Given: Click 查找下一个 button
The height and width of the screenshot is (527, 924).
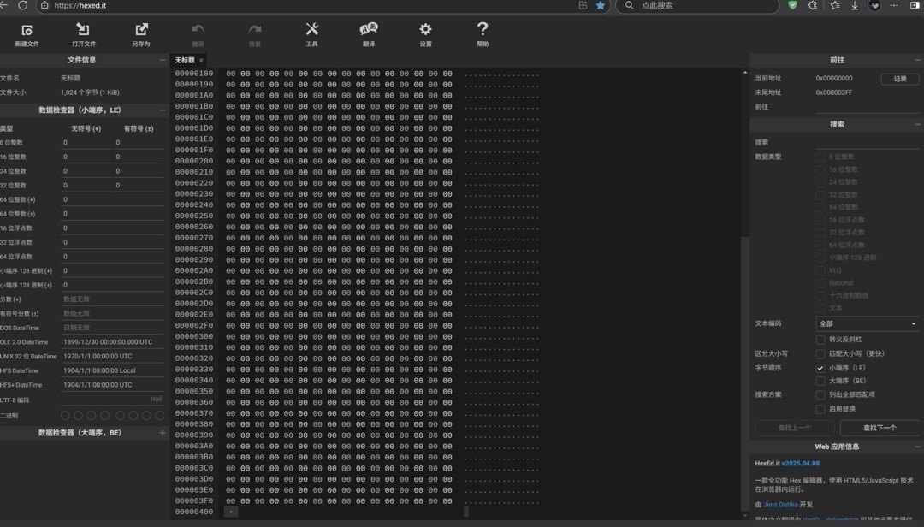Looking at the screenshot, I should pyautogui.click(x=880, y=428).
